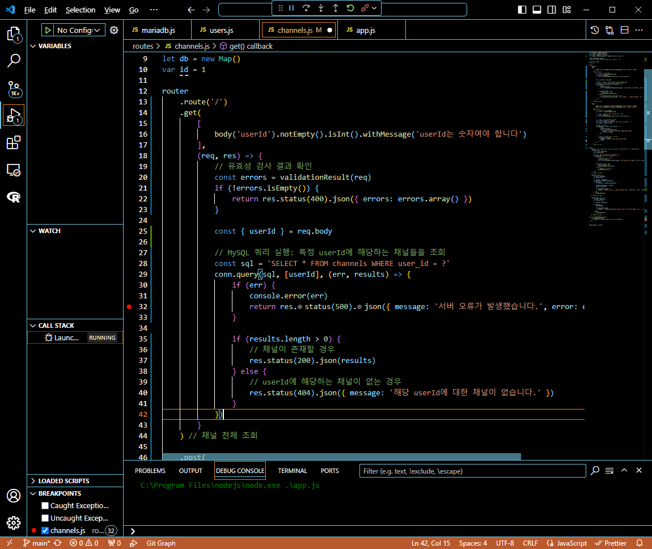Image resolution: width=652 pixels, height=549 pixels.
Task: Open the Explorer view in activity bar
Action: tap(14, 34)
